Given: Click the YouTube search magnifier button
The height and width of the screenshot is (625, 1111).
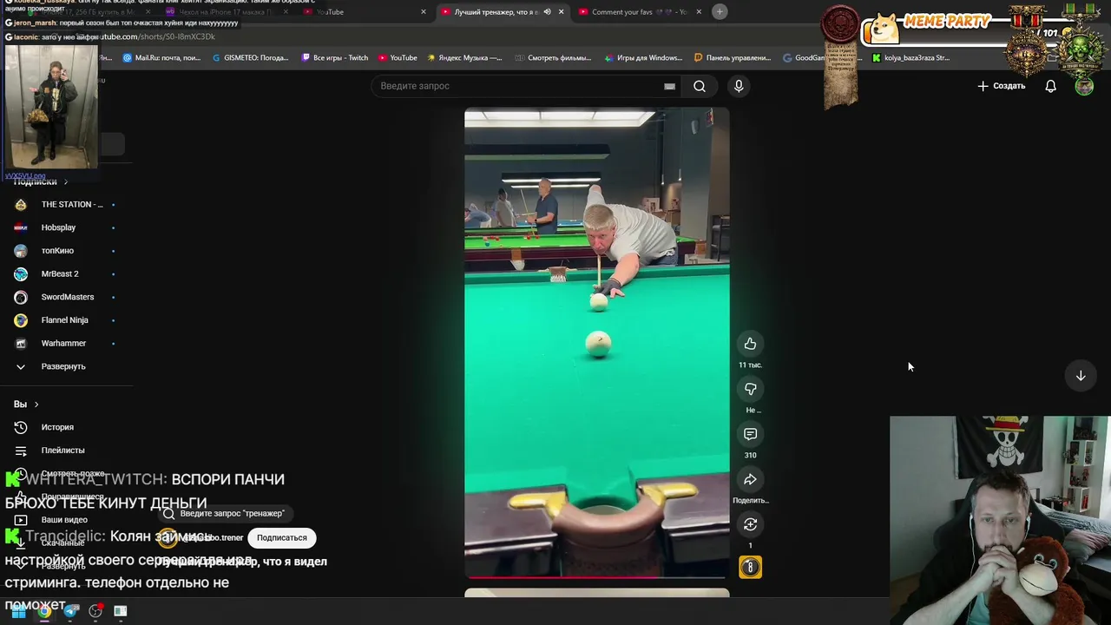Looking at the screenshot, I should click(x=700, y=86).
